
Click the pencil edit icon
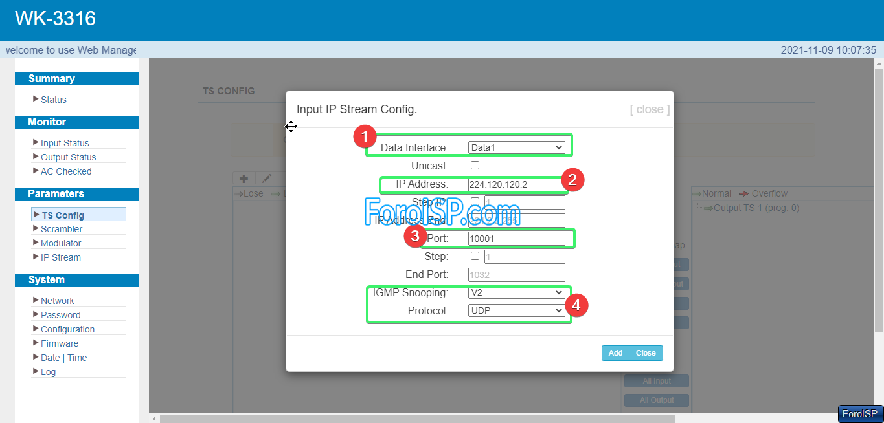click(x=266, y=179)
